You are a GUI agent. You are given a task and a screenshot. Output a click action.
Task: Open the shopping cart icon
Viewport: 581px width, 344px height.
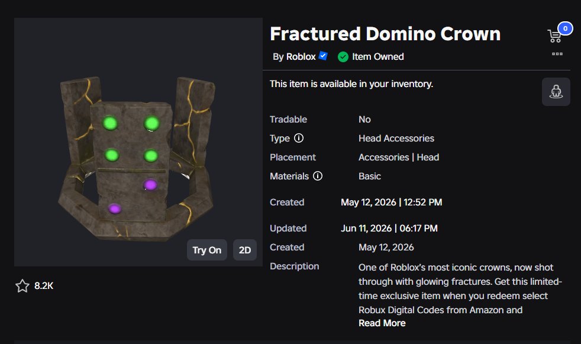[554, 36]
